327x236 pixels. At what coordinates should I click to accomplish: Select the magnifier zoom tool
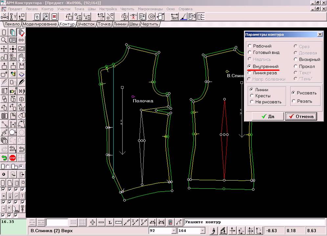4,40
